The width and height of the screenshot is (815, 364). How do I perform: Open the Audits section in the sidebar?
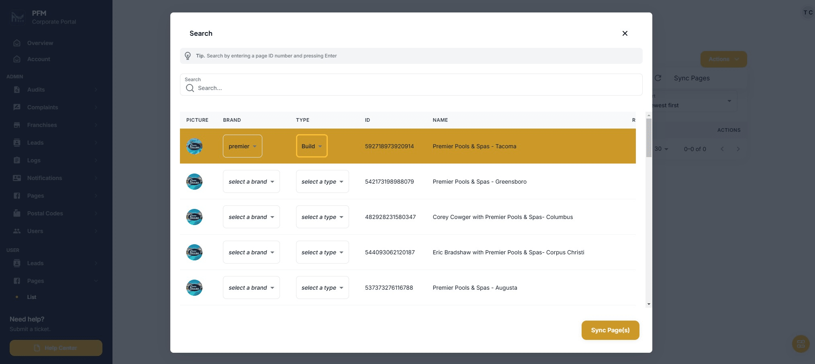point(37,90)
